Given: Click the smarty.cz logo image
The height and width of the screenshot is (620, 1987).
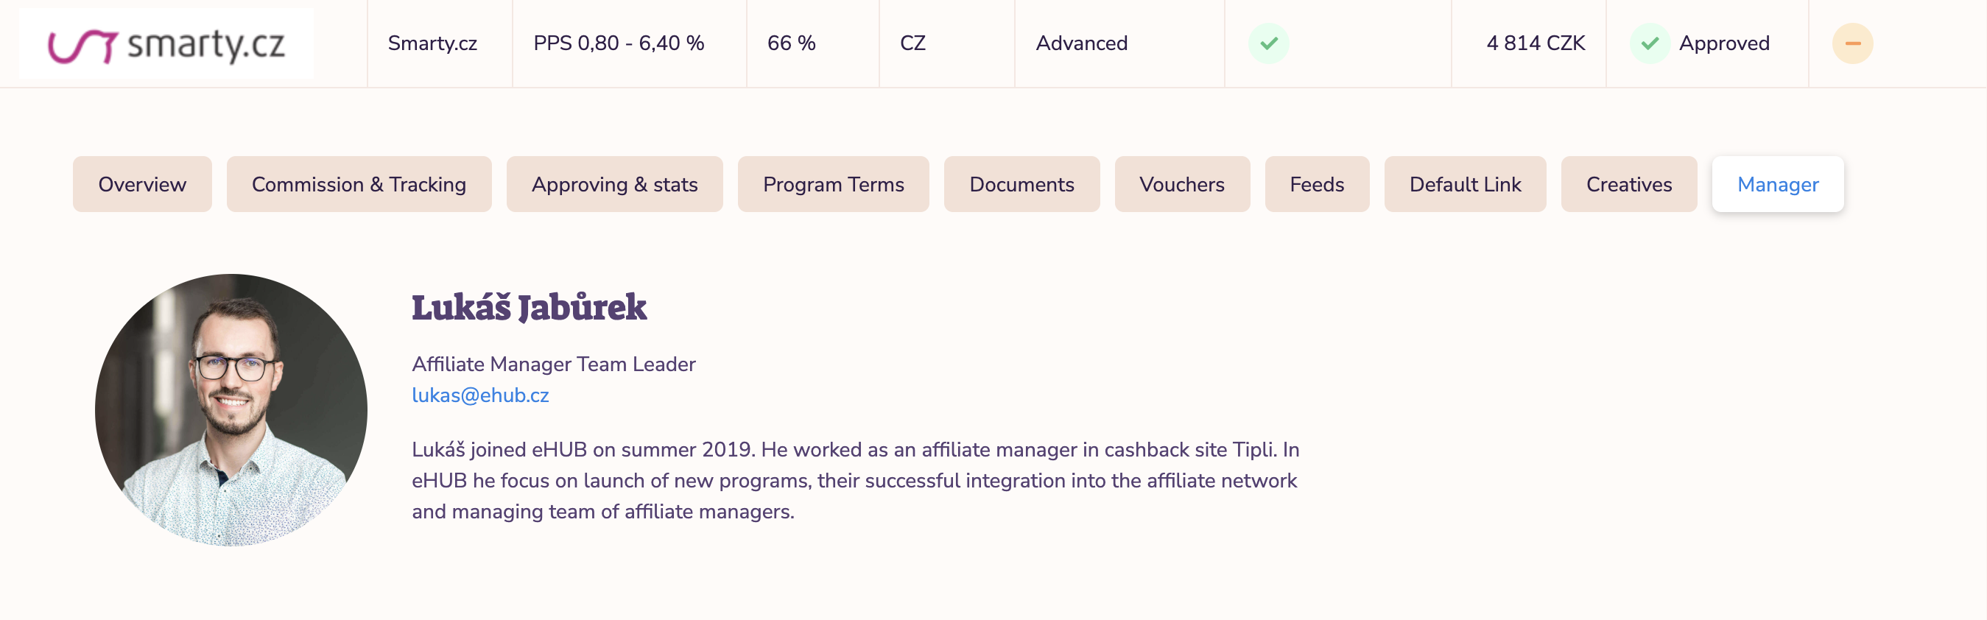Looking at the screenshot, I should tap(166, 44).
